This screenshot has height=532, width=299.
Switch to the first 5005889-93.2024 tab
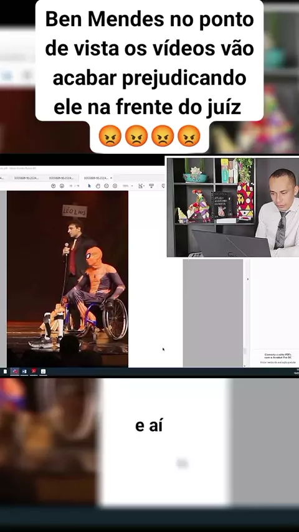click(26, 178)
